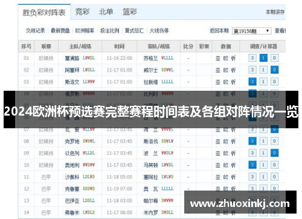Click home team 奥地利 in row 10

(72, 165)
